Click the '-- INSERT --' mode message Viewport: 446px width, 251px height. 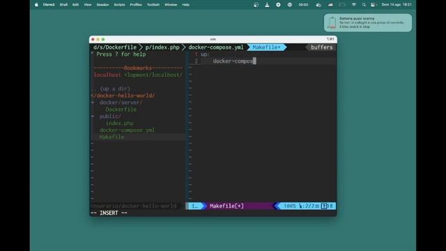point(109,213)
